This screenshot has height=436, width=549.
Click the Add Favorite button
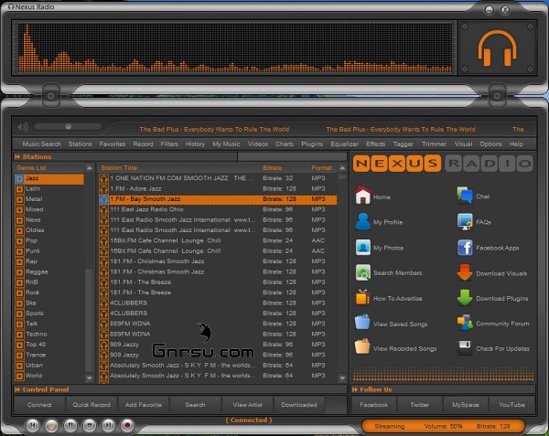point(144,404)
